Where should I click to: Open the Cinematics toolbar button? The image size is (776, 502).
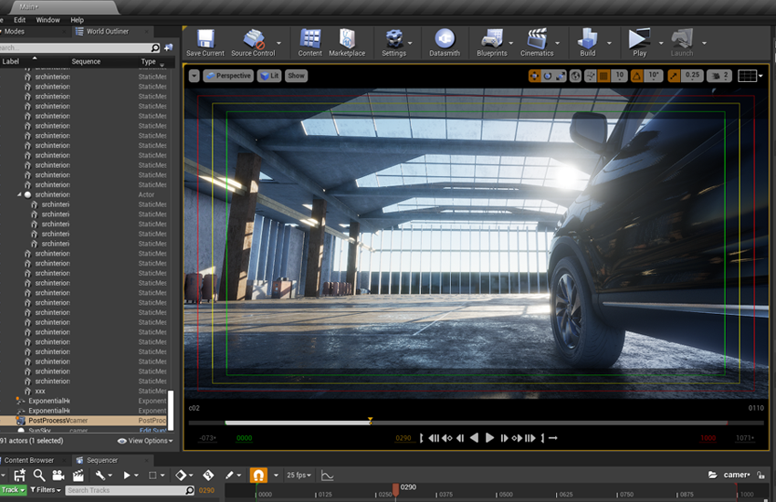pyautogui.click(x=537, y=43)
